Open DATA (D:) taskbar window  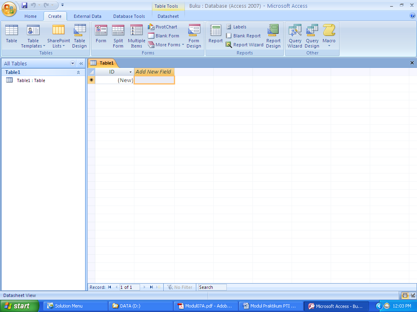coord(140,306)
